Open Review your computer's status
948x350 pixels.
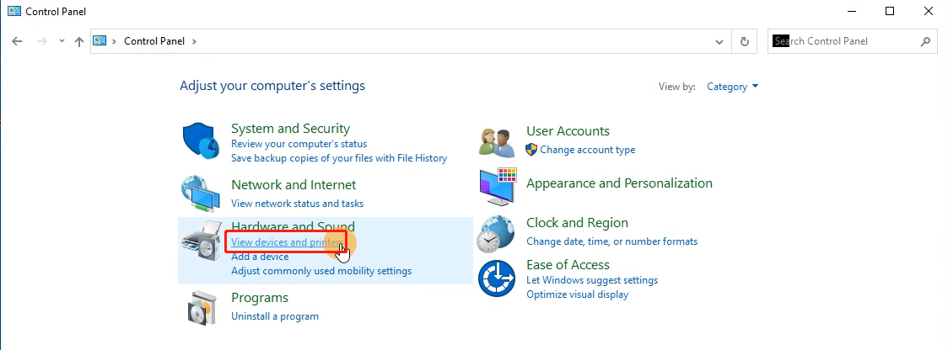coord(299,144)
